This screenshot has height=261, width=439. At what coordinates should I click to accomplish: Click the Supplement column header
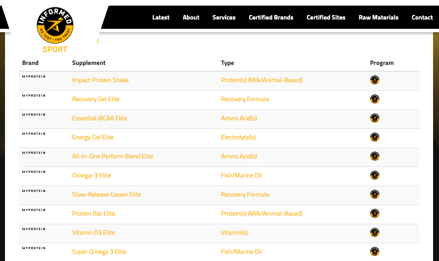click(89, 63)
